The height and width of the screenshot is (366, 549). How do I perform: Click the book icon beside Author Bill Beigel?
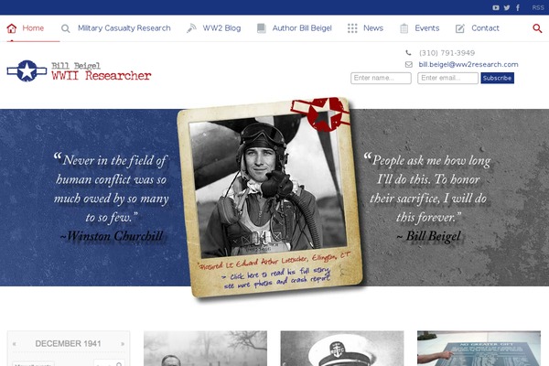point(261,28)
